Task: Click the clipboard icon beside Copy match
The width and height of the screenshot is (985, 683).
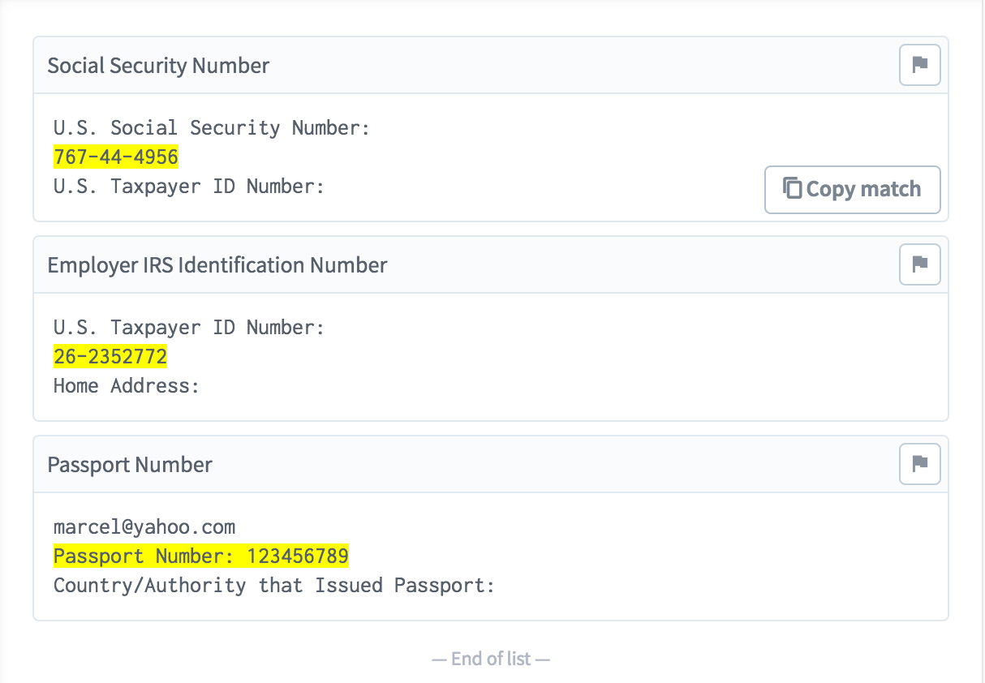Action: click(x=792, y=188)
